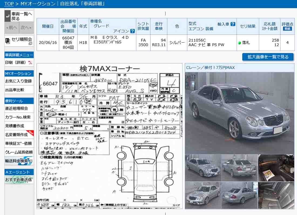297x215 pixels.
Task: Click the large front-quarter car photo
Action: point(239,112)
